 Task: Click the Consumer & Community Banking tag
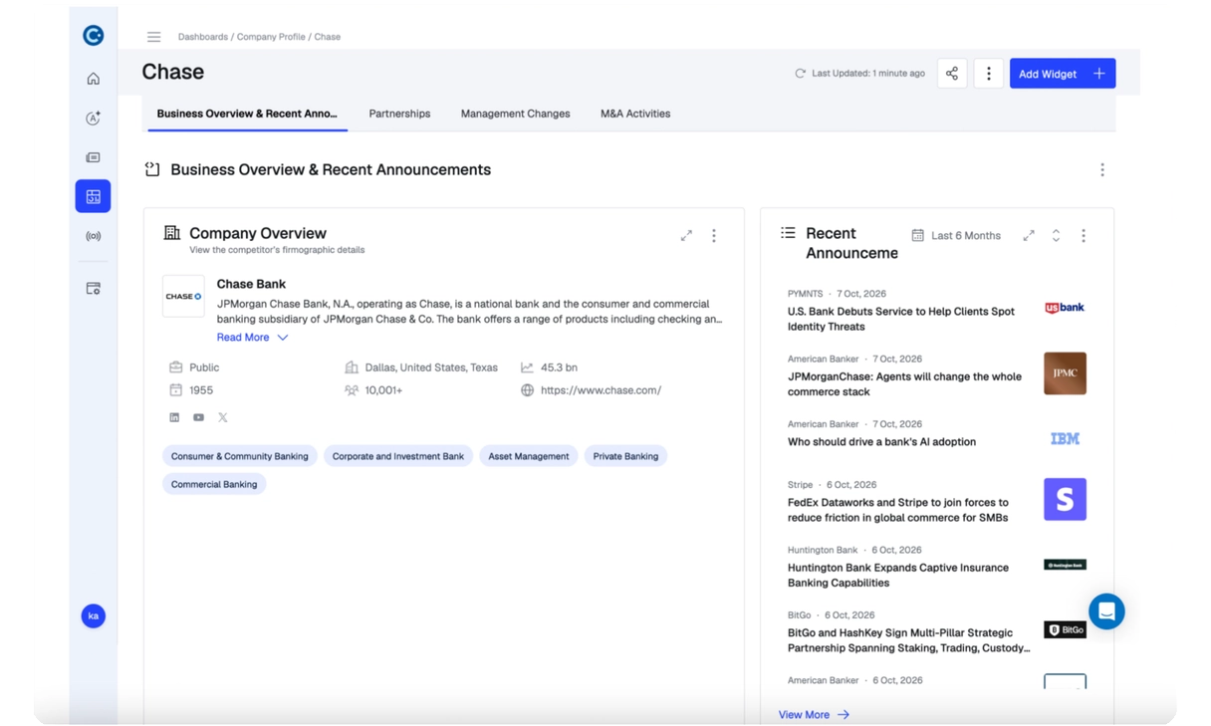tap(240, 456)
